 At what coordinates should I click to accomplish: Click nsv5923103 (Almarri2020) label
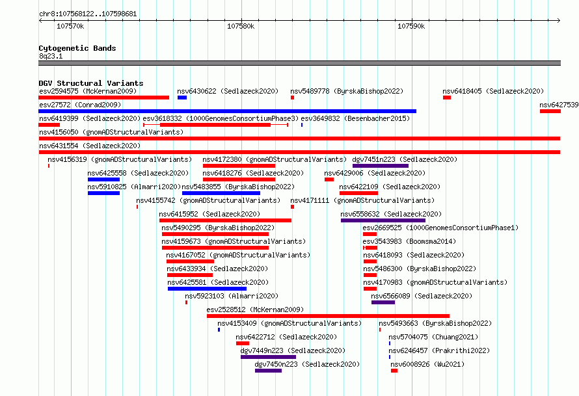[x=232, y=296]
